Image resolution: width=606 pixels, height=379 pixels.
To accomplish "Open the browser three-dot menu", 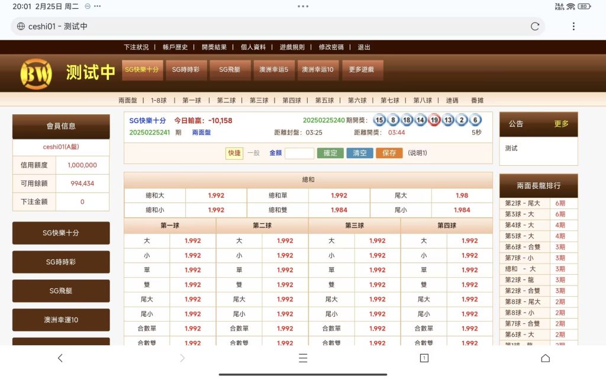I will 573,26.
